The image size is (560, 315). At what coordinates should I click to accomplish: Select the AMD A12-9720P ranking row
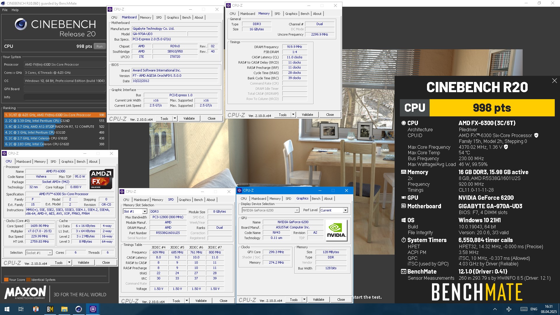pyautogui.click(x=55, y=127)
